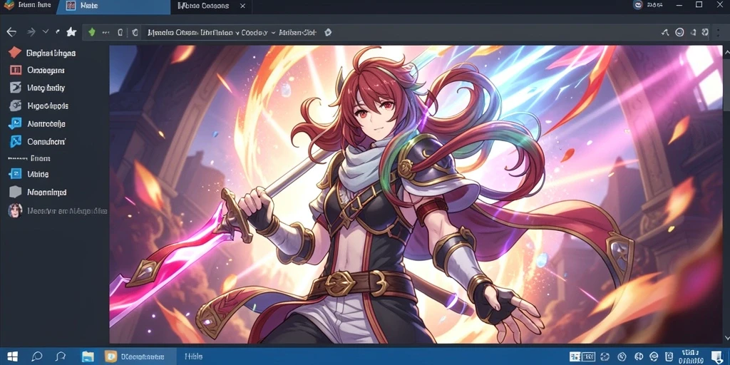730x365 pixels.
Task: Close the second tab using its X
Action: click(x=242, y=6)
